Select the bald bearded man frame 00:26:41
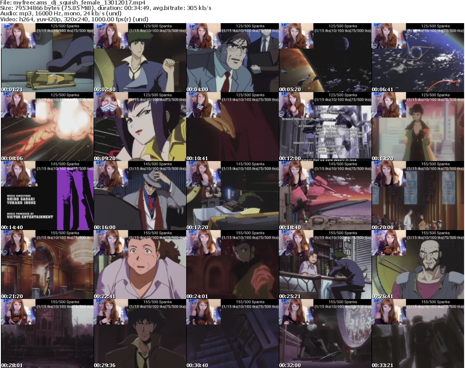This screenshot has width=465, height=368. pyautogui.click(x=418, y=265)
